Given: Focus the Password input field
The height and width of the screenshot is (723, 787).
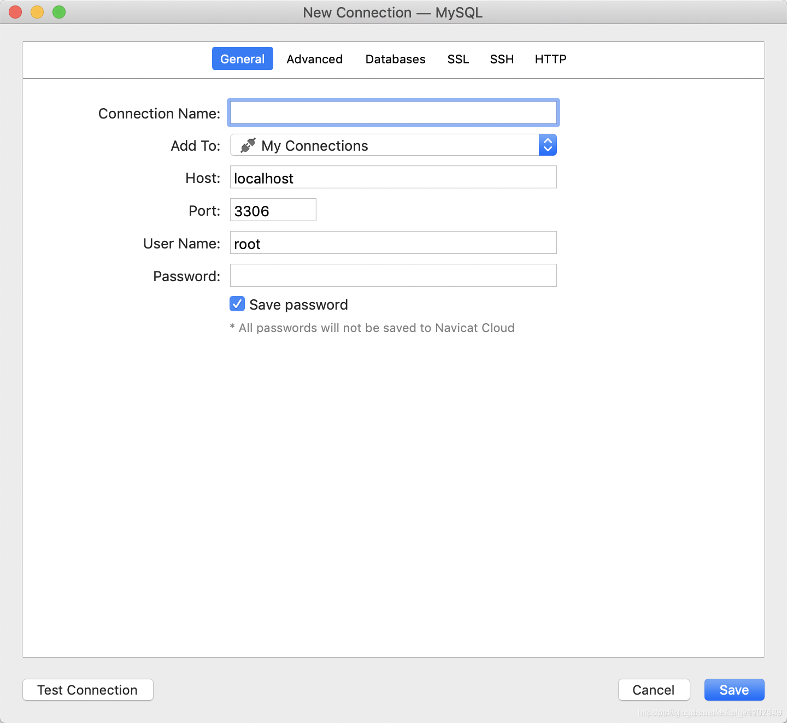Looking at the screenshot, I should (393, 276).
